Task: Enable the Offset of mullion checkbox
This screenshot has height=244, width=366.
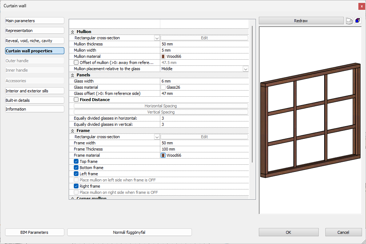Action: pyautogui.click(x=76, y=63)
